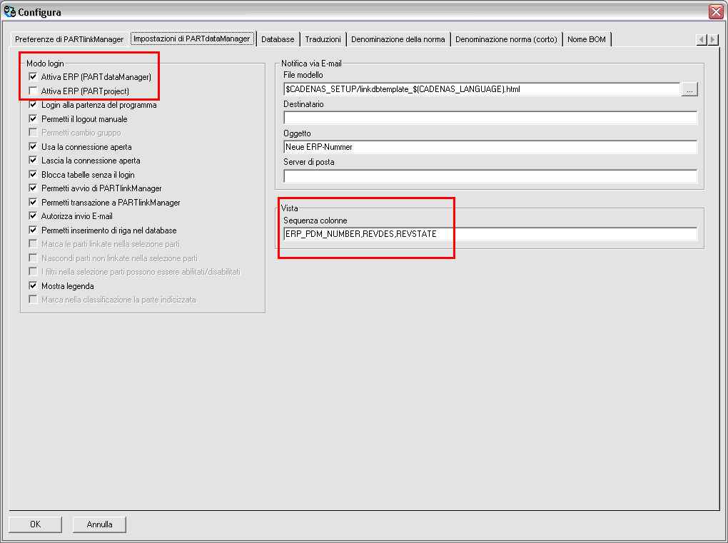Click the Sequenza colonne input field
The height and width of the screenshot is (543, 728).
[x=490, y=234]
